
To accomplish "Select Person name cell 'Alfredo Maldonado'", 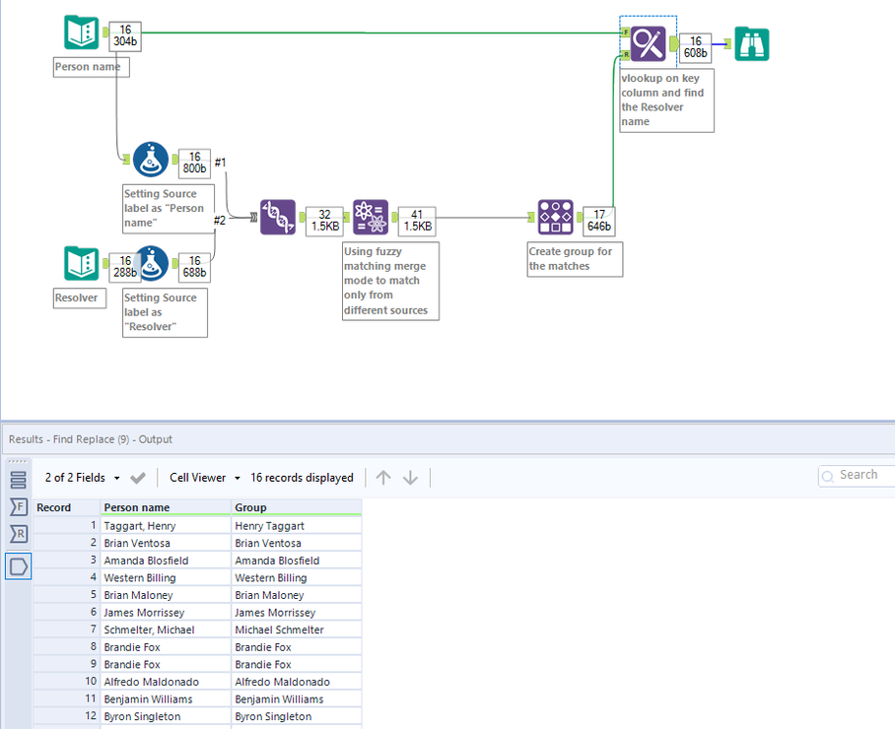I will [x=167, y=682].
